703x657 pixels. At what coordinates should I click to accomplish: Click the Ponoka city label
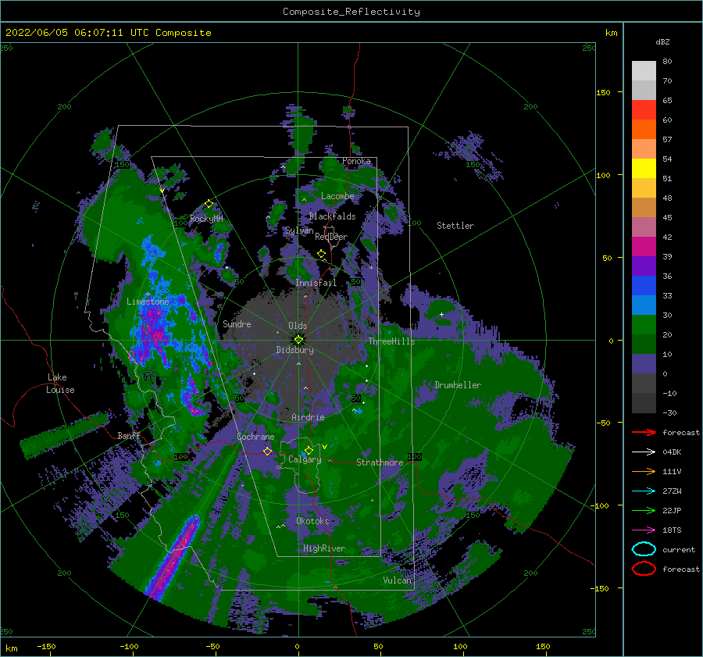[x=356, y=161]
